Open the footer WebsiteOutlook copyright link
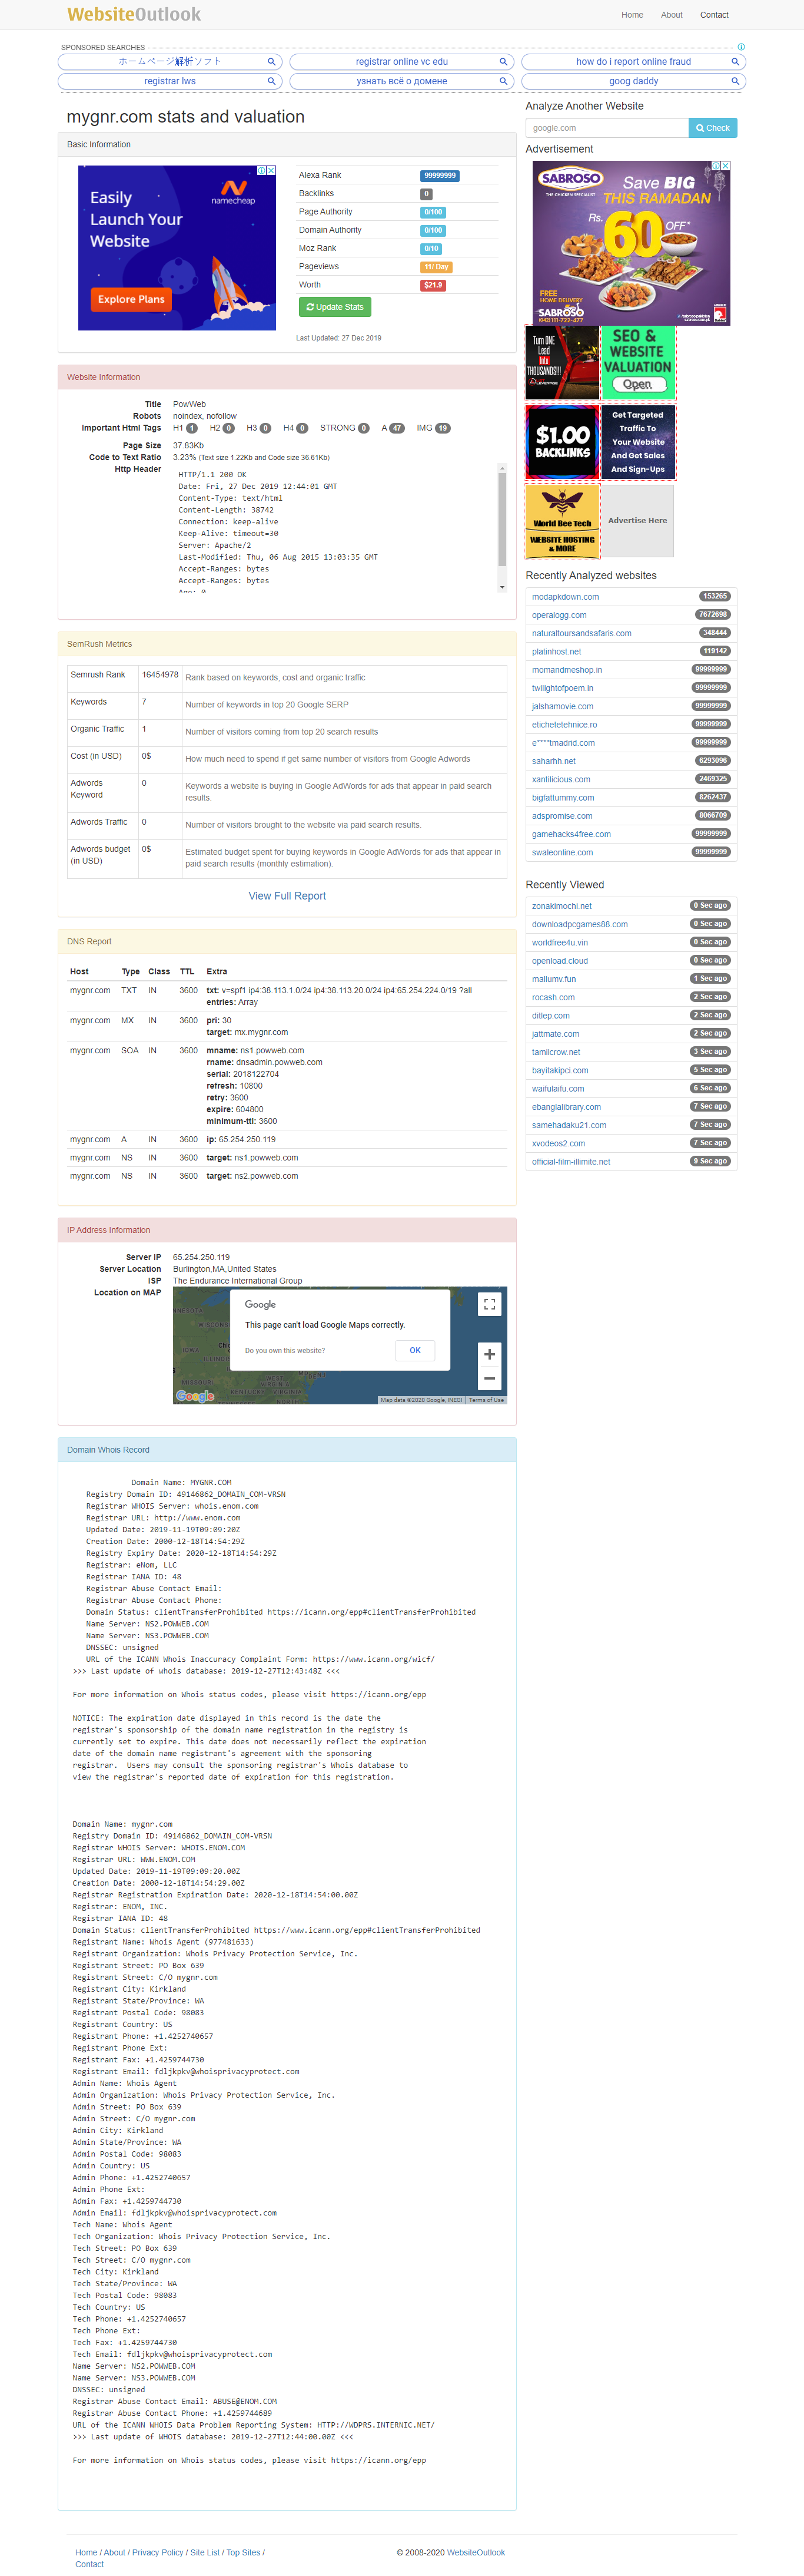The image size is (804, 2576). [476, 2552]
